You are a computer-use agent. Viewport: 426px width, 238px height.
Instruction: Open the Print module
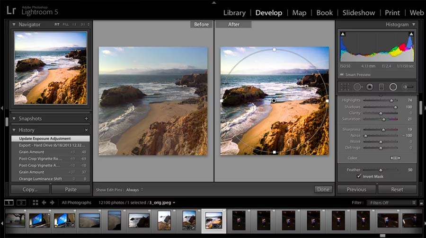(392, 13)
